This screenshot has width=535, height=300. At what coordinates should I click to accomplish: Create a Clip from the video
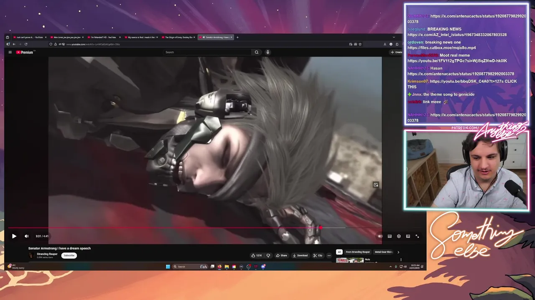[x=318, y=255]
